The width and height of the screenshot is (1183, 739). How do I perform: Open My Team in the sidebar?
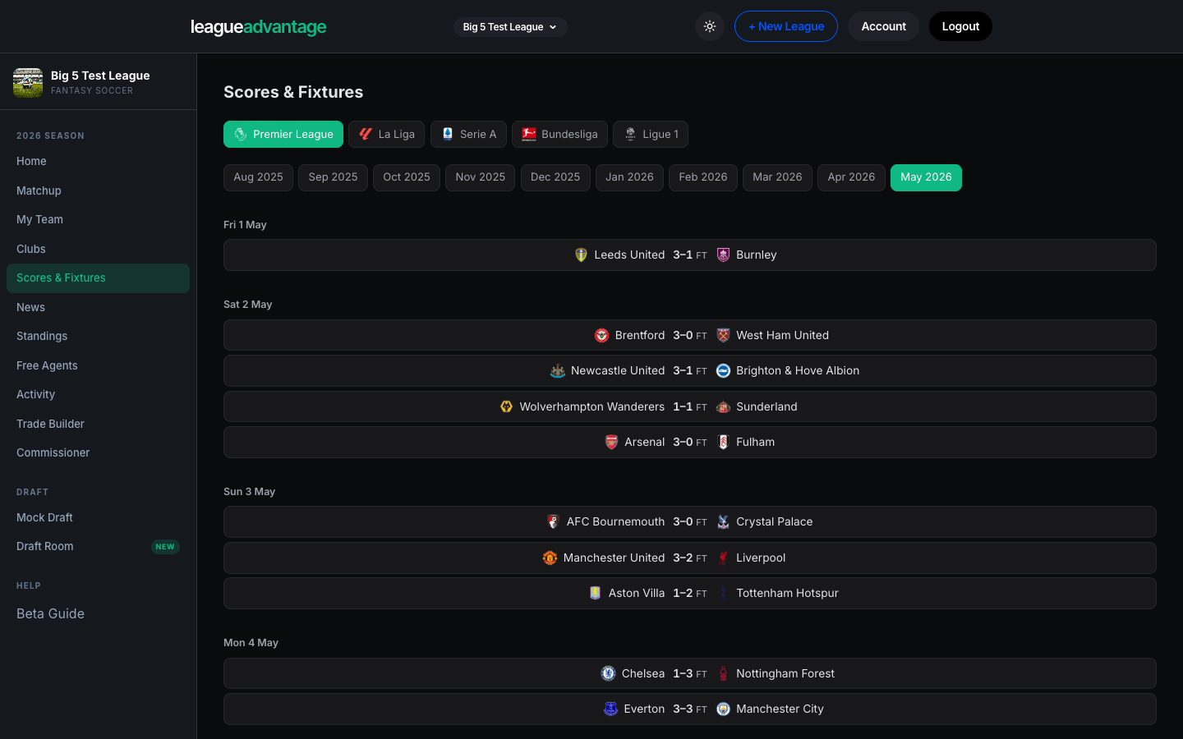pos(98,219)
